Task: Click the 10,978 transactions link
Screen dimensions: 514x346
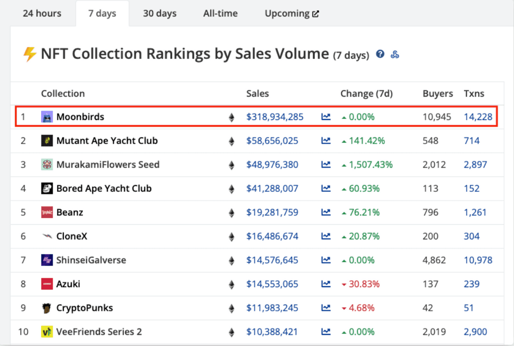Action: [478, 260]
